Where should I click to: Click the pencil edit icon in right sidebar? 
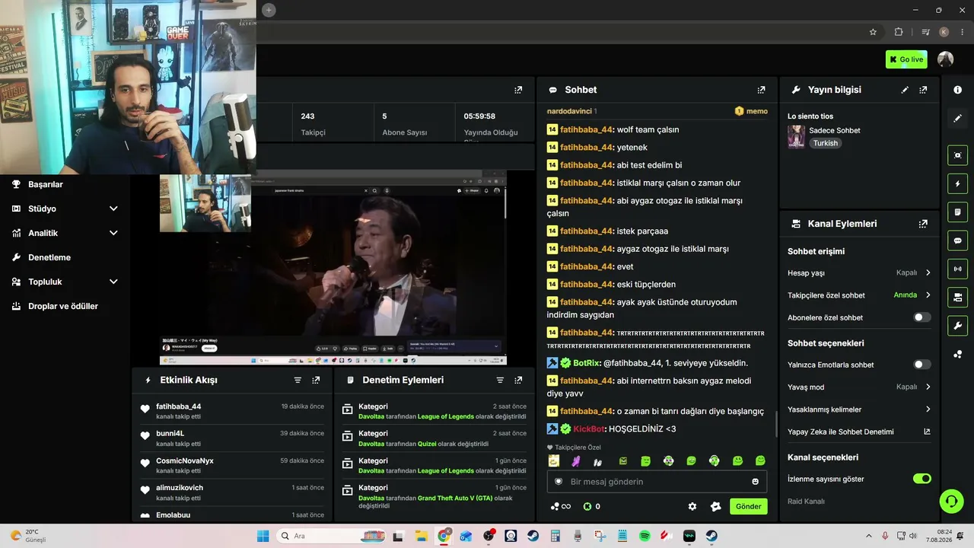[x=957, y=118]
